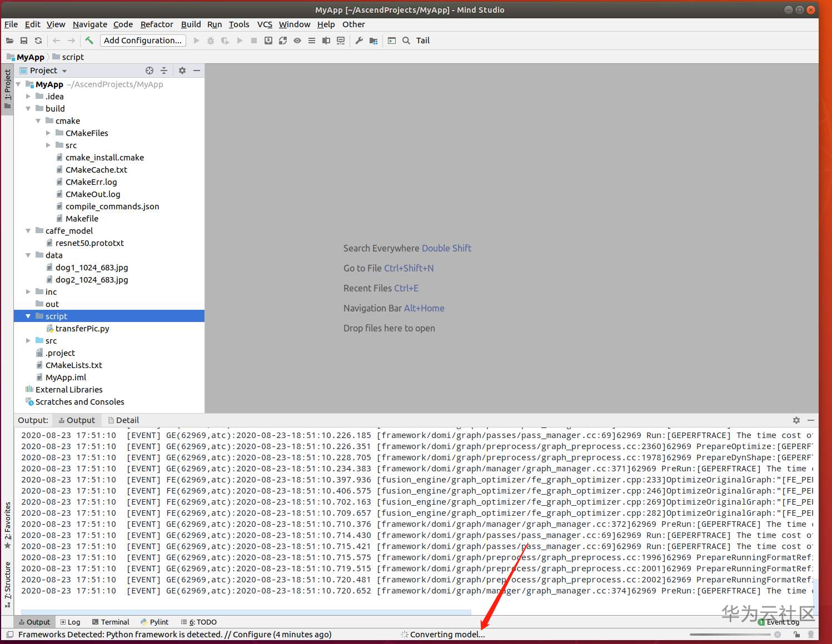Screen dimensions: 832x644
Task: Cancel the Converting model progress task
Action: (x=778, y=635)
